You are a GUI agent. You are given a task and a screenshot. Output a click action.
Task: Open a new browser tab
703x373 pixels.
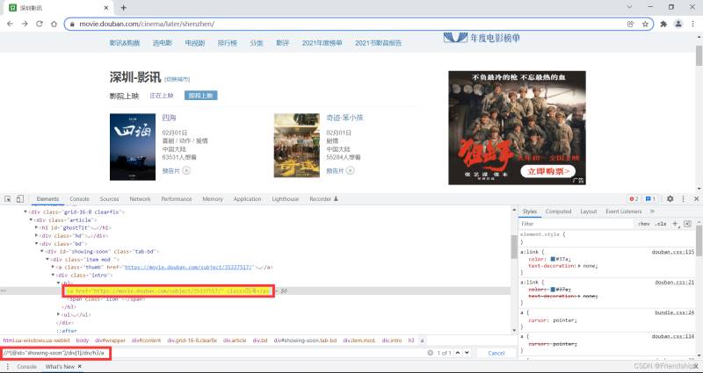point(124,8)
